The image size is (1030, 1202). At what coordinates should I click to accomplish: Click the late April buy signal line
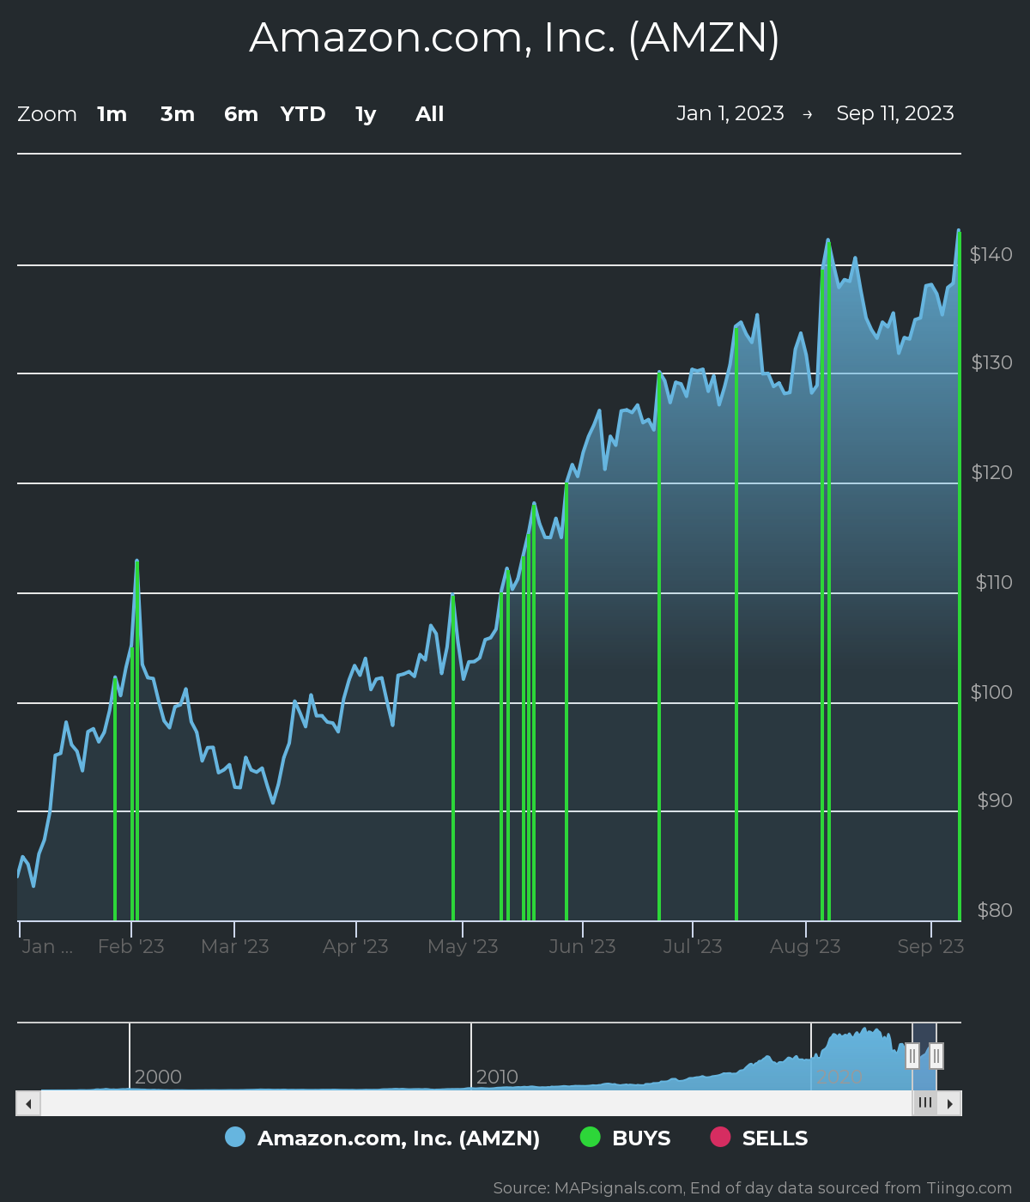[x=452, y=757]
